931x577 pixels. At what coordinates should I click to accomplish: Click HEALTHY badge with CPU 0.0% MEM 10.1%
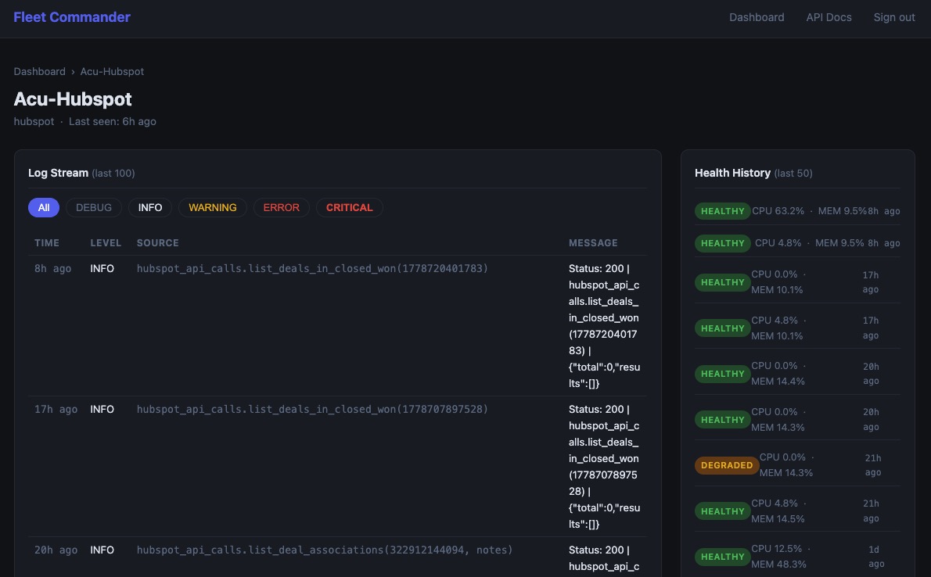tap(723, 282)
